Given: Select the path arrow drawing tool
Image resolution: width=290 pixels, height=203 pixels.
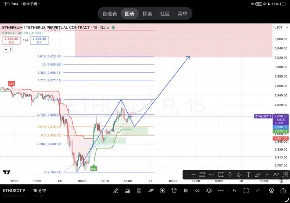Looking at the screenshot, I should [276, 175].
